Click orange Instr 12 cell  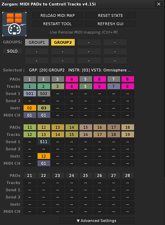tap(44, 156)
